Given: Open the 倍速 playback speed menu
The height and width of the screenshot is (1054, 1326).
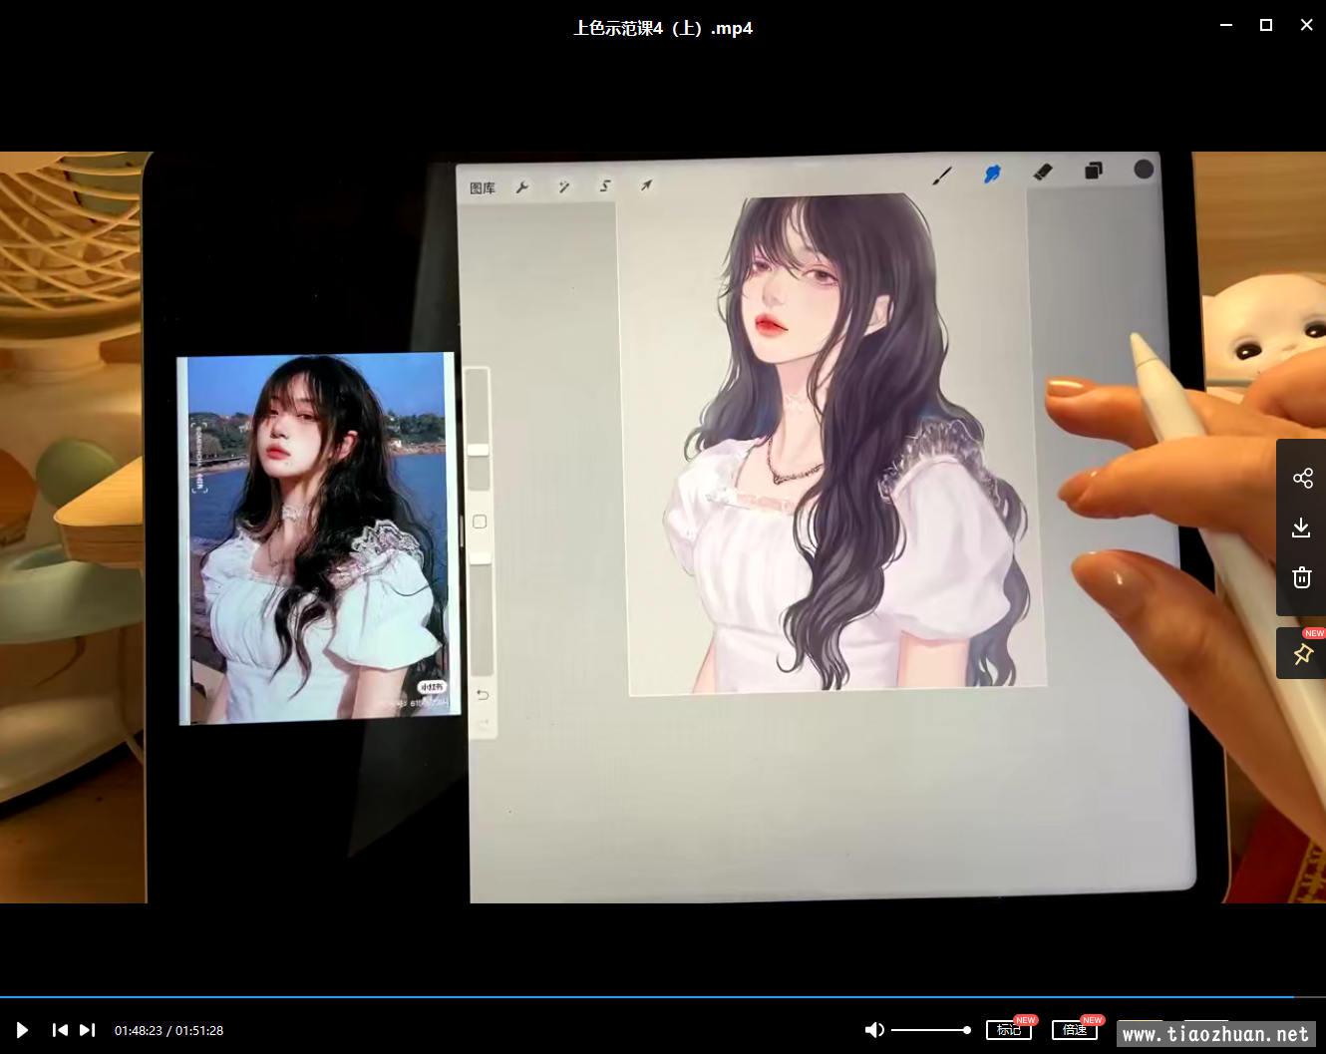Looking at the screenshot, I should tap(1074, 1030).
